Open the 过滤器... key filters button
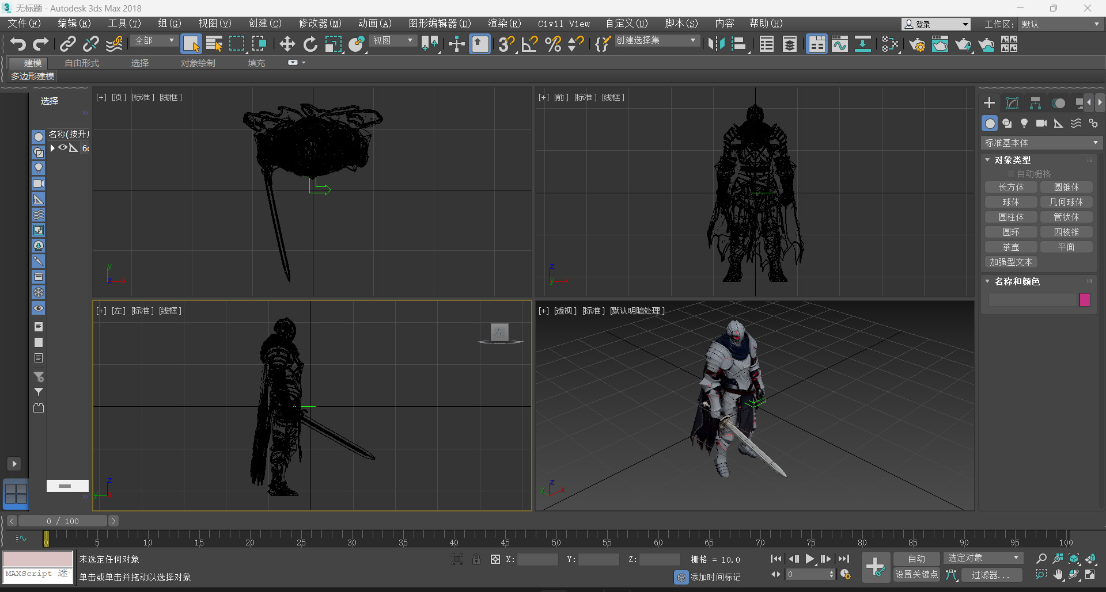The width and height of the screenshot is (1106, 592). (991, 574)
